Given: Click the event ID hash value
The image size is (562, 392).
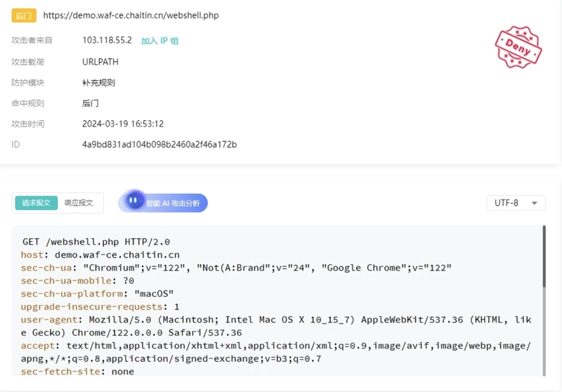Looking at the screenshot, I should coord(159,145).
